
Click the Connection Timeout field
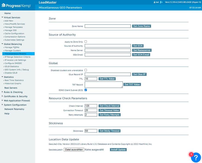91,110
